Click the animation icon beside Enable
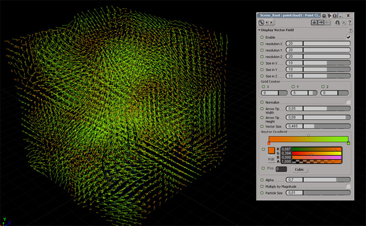The image size is (366, 226). tap(262, 37)
